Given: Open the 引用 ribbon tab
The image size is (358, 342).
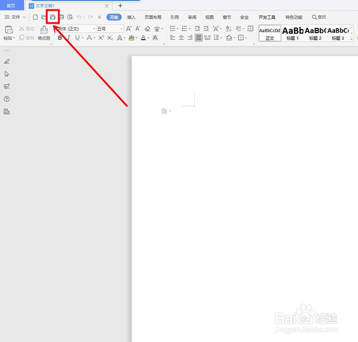Looking at the screenshot, I should (175, 17).
